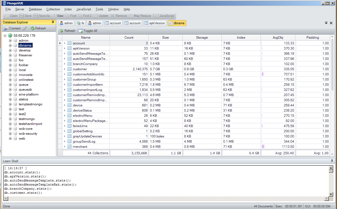This screenshot has width=337, height=209.
Task: Select the branchCompany collection name
Action: 85,64
